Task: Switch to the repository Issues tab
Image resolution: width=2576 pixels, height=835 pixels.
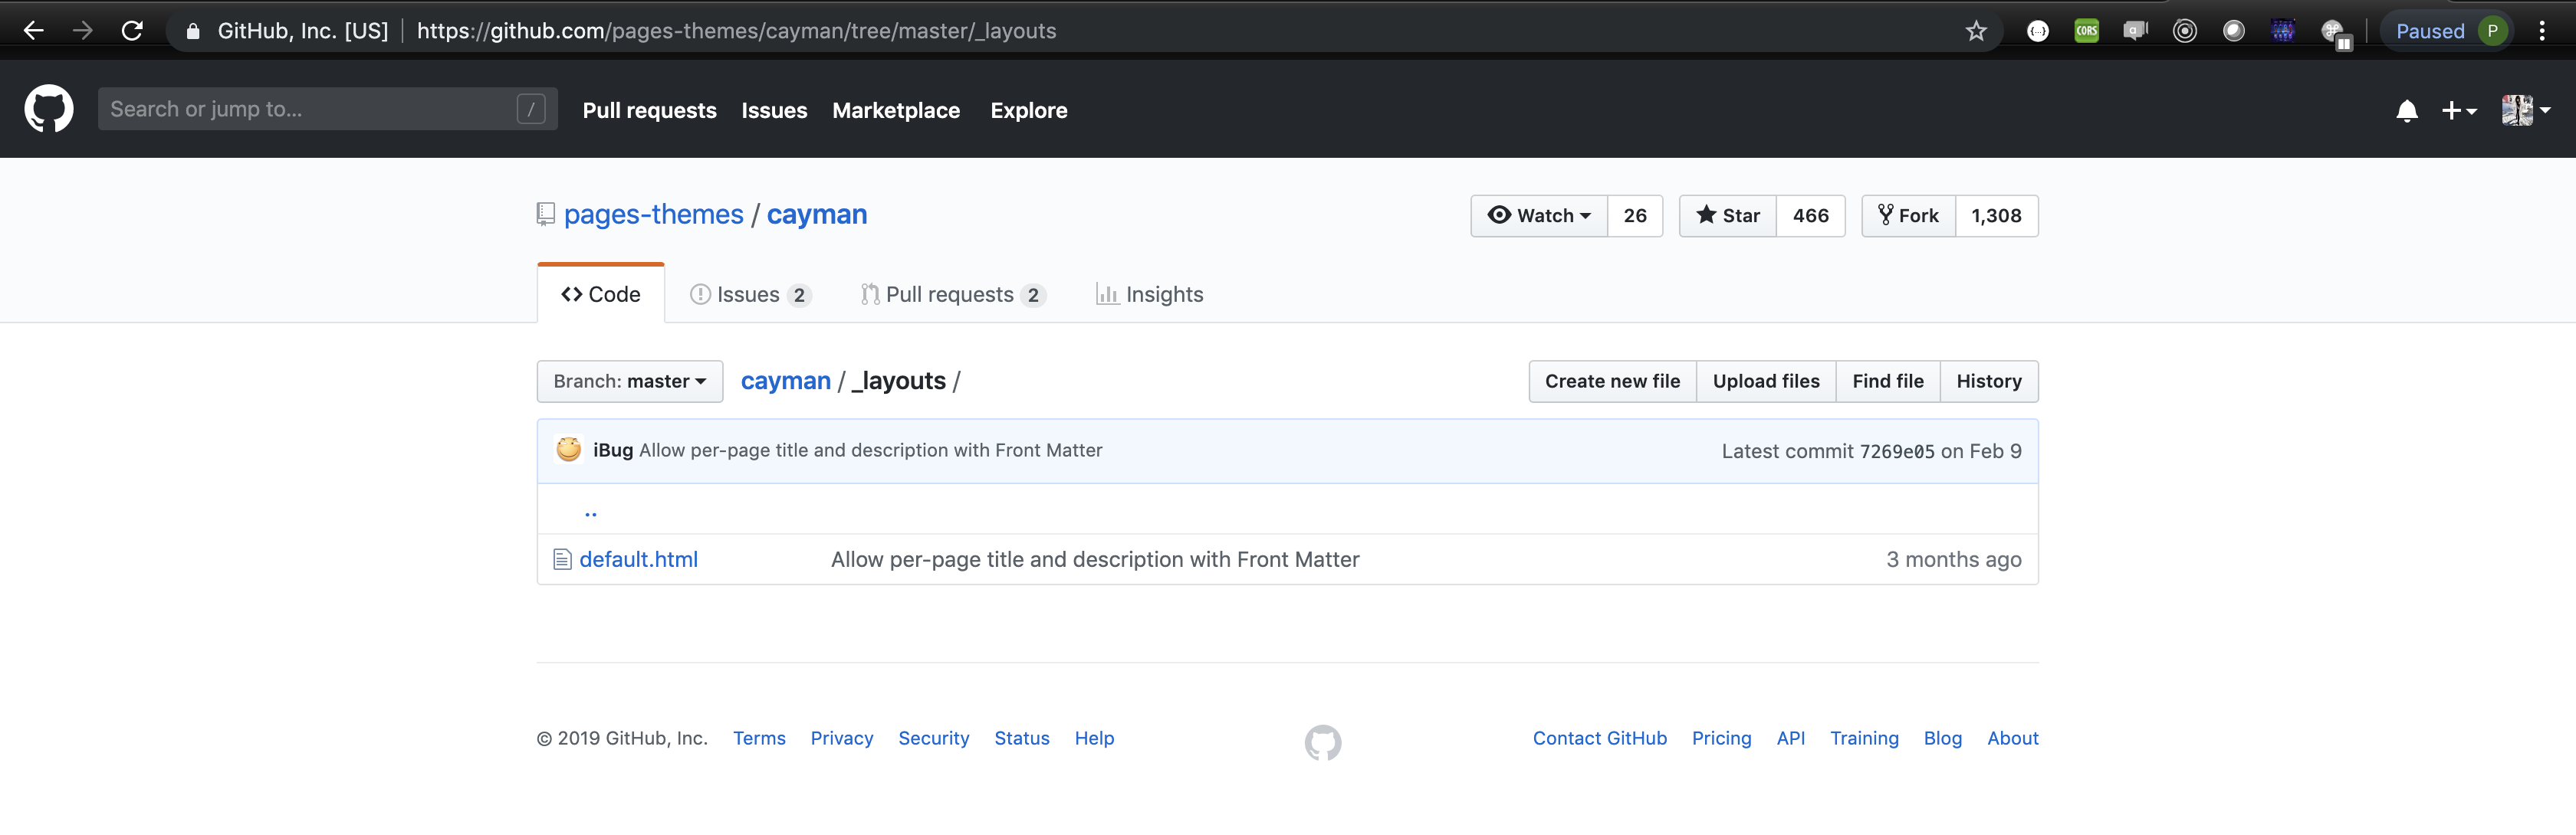Action: [750, 295]
